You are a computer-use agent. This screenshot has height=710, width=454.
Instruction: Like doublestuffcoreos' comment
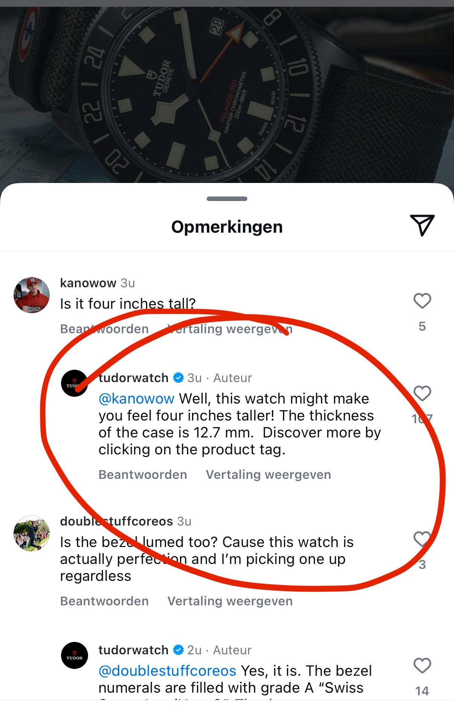[422, 539]
